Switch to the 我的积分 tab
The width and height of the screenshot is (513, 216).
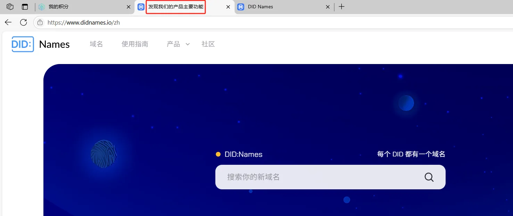(x=85, y=7)
